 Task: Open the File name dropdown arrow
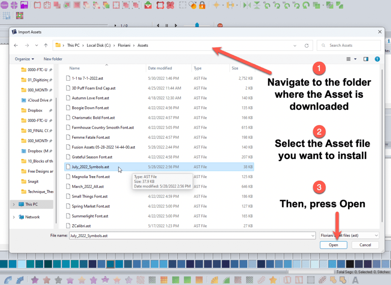tap(313, 236)
